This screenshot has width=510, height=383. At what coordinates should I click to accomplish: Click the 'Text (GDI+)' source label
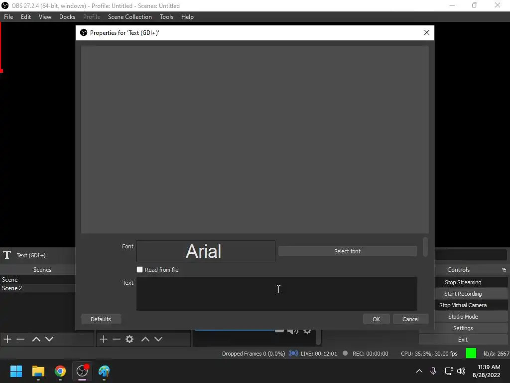pos(31,255)
